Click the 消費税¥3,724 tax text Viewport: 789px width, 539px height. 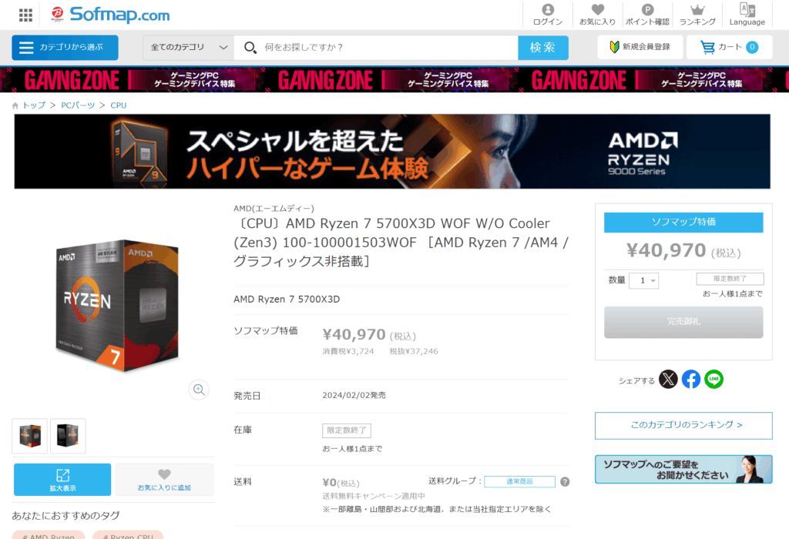pos(348,351)
